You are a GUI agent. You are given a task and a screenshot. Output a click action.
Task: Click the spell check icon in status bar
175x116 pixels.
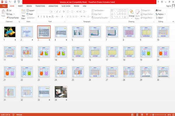[x=13, y=115]
